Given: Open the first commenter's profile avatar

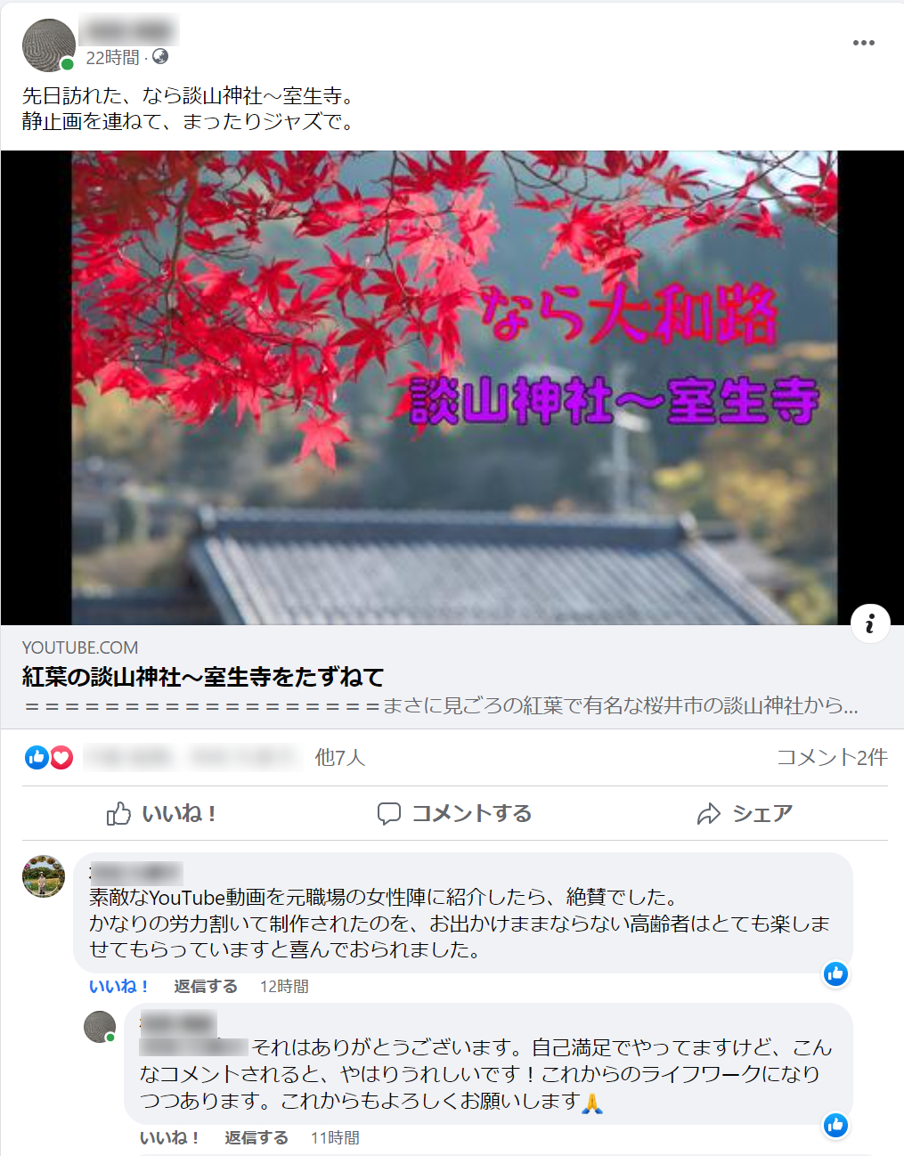Looking at the screenshot, I should coord(44,876).
